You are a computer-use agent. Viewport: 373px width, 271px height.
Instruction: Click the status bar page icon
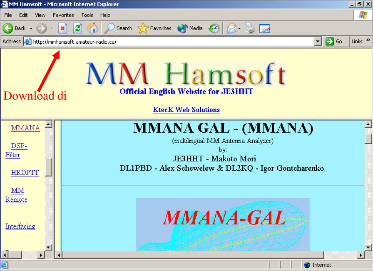4,265
